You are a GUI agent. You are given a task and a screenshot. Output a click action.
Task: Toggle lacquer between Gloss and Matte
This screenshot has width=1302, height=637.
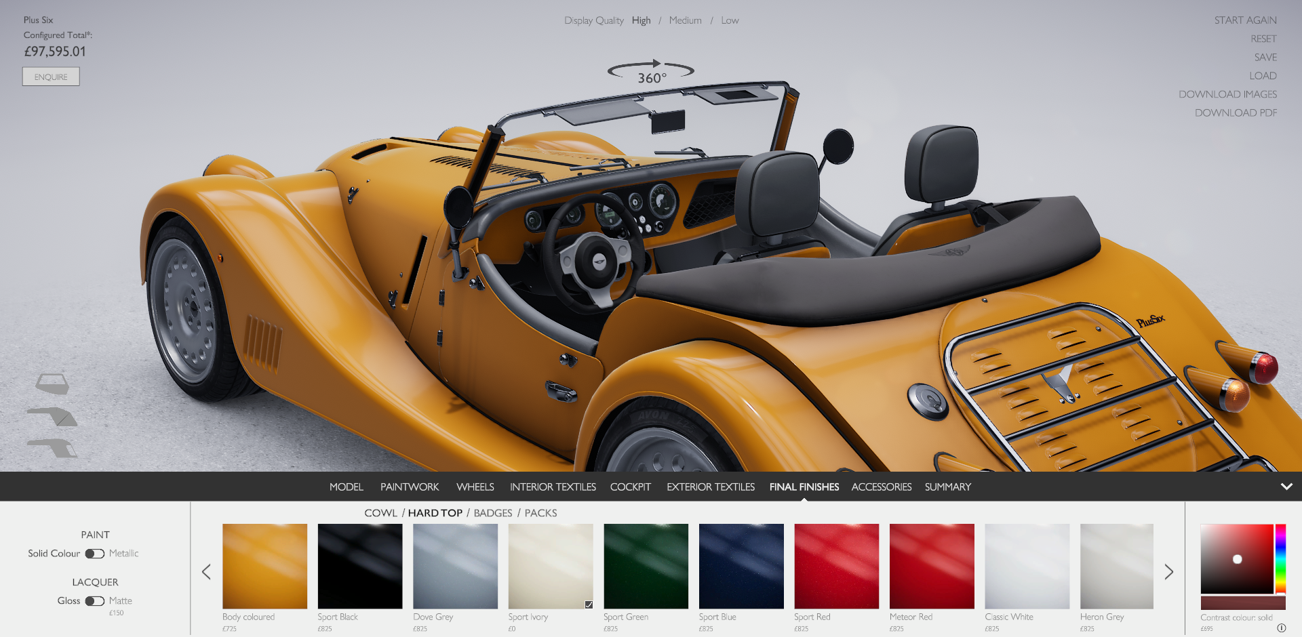(x=94, y=601)
